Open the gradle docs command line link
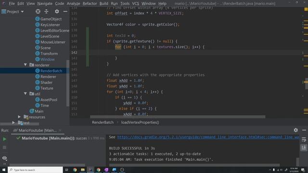The image size is (308, 173). point(208,137)
